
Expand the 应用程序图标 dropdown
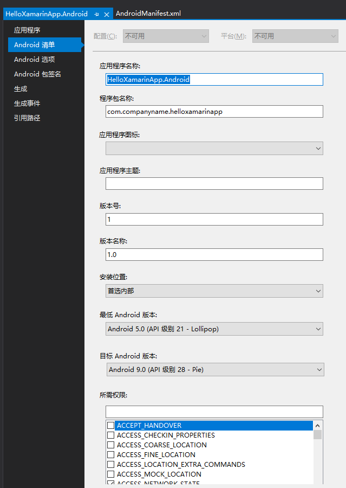(214, 149)
